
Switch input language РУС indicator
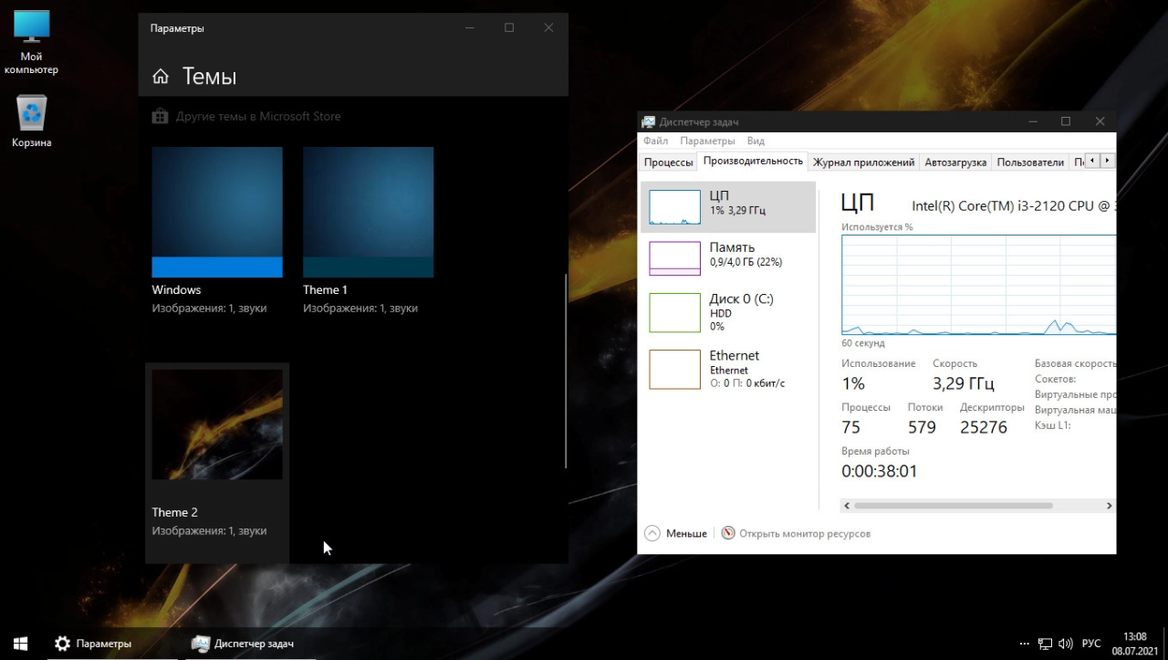click(1091, 644)
